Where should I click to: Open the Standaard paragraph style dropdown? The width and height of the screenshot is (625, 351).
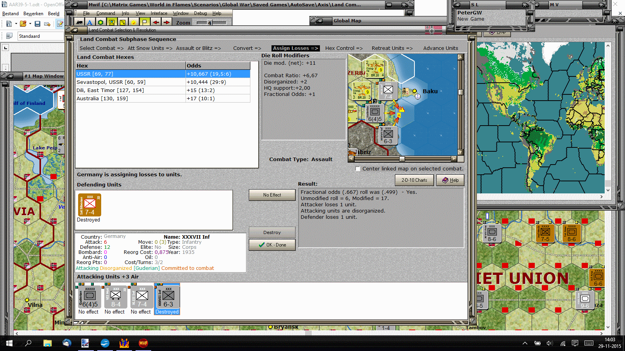pyautogui.click(x=41, y=36)
